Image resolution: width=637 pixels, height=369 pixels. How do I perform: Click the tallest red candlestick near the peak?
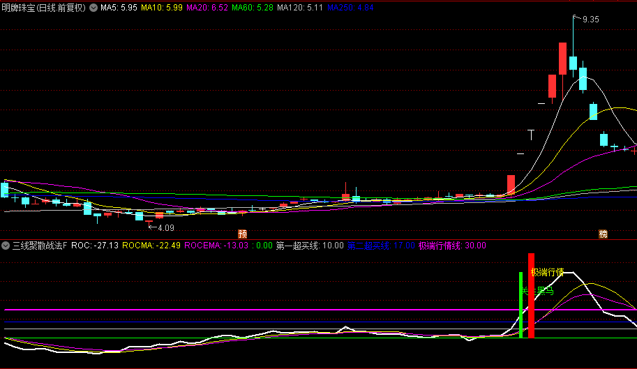(x=562, y=59)
